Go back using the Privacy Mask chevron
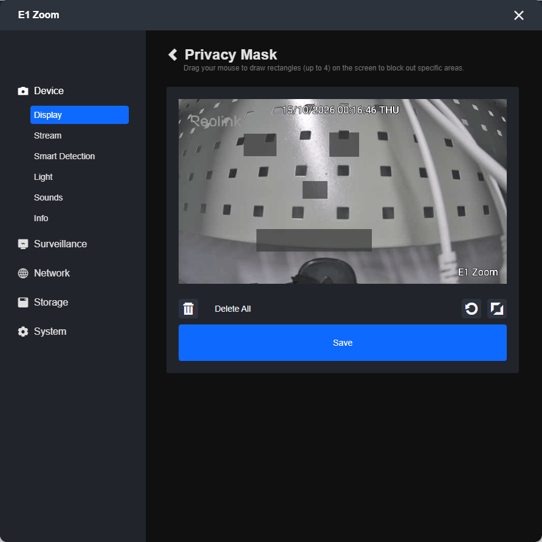542x542 pixels. coord(173,55)
